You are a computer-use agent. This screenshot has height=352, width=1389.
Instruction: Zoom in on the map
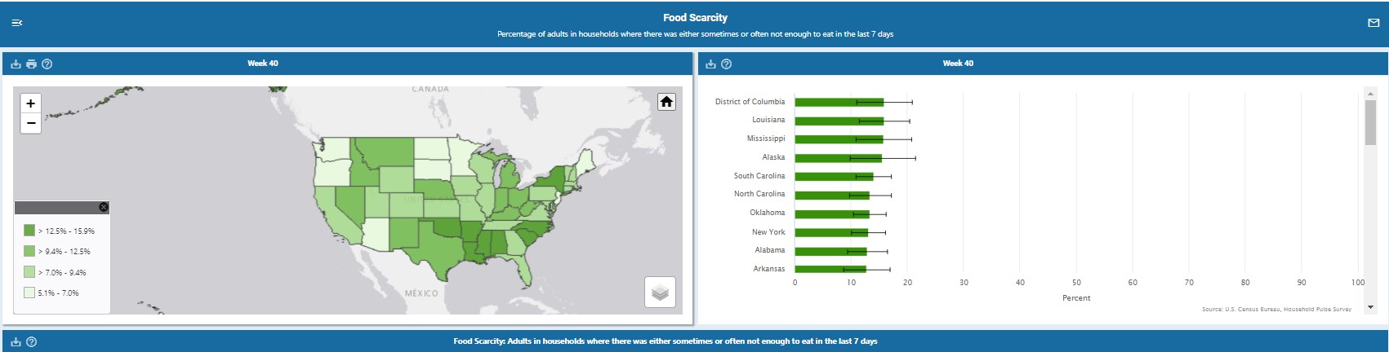pyautogui.click(x=30, y=103)
